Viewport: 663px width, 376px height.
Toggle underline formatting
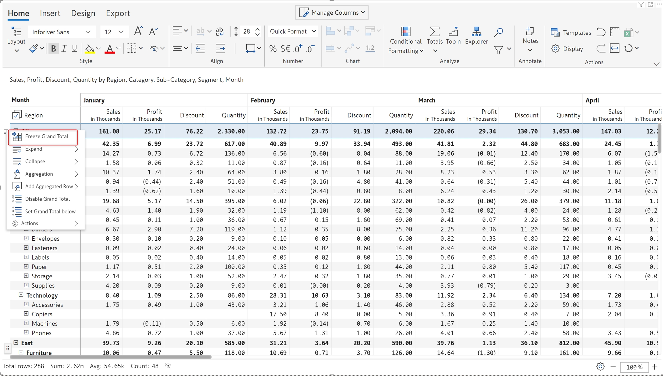pos(74,49)
